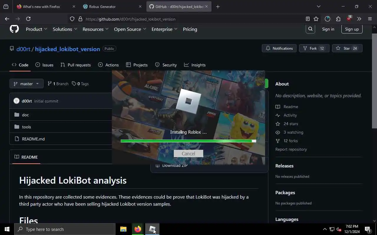Click the Sign in link
Image resolution: width=377 pixels, height=235 pixels.
pyautogui.click(x=328, y=29)
